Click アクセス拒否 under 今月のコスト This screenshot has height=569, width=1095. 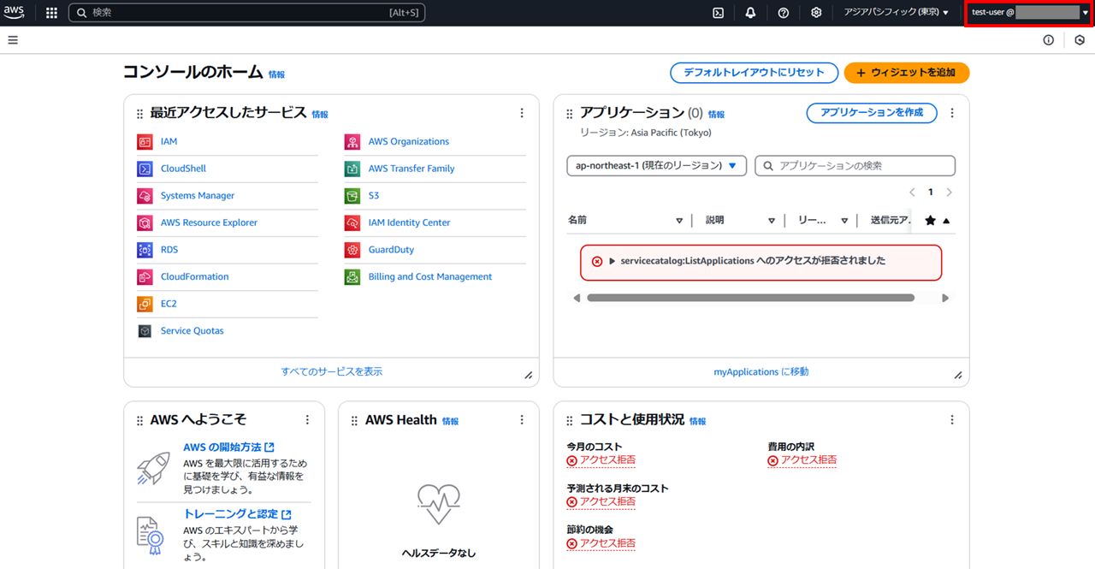pyautogui.click(x=601, y=460)
